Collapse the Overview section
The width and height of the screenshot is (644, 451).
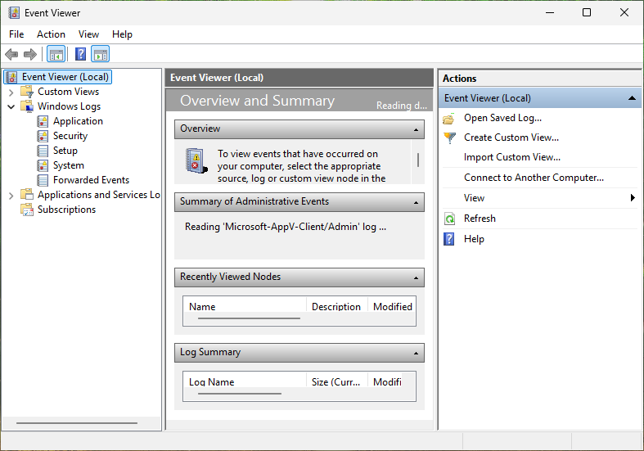(417, 129)
